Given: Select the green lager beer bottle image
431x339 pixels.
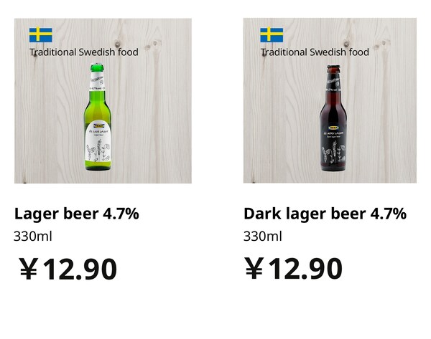Looking at the screenshot, I should pyautogui.click(x=98, y=117).
